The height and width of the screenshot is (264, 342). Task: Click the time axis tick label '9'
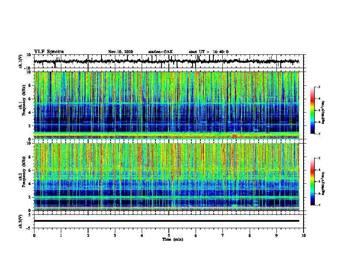[x=276, y=236]
